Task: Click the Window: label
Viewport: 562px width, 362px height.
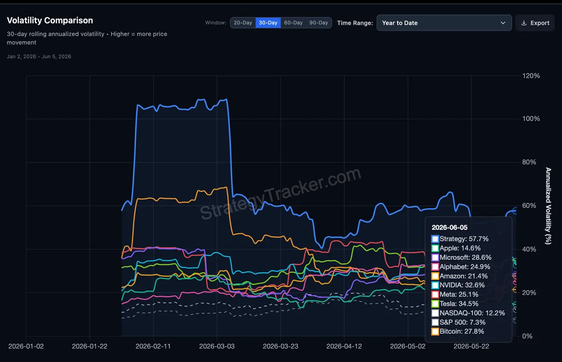Action: point(216,23)
